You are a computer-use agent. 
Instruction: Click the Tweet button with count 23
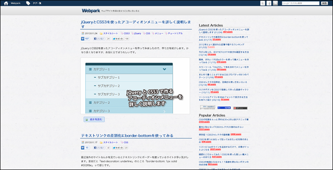click(118, 148)
